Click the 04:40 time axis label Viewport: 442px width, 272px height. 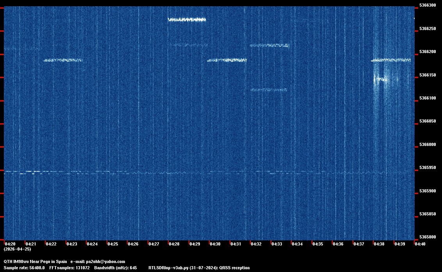pos(420,244)
